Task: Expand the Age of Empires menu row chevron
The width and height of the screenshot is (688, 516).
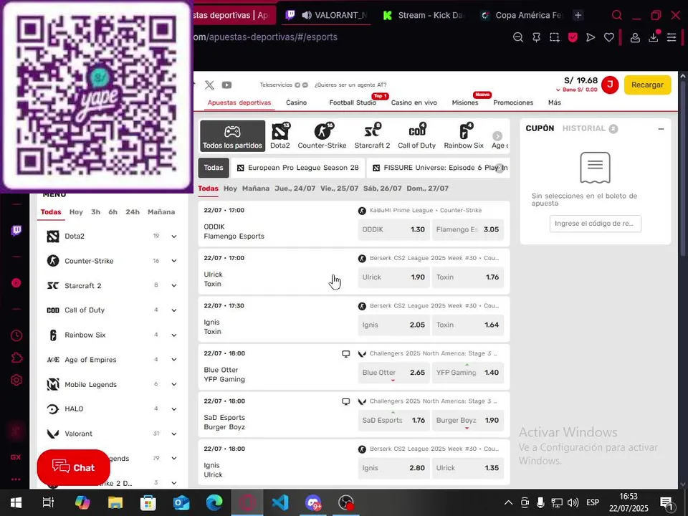Action: click(x=174, y=360)
